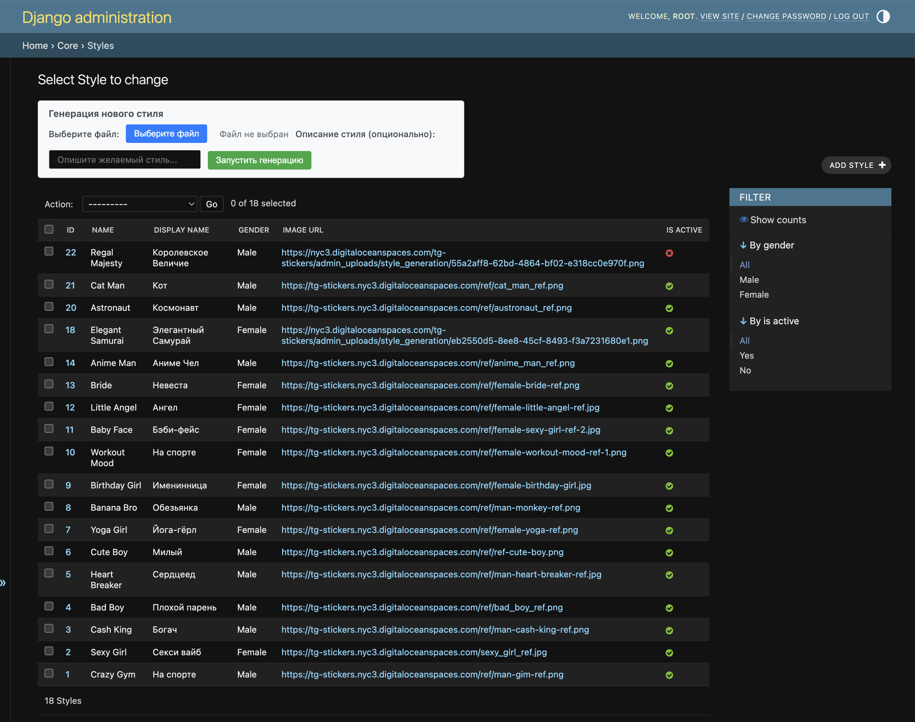Click the eye icon beside Show counts
This screenshot has height=722, width=915.
pos(743,219)
